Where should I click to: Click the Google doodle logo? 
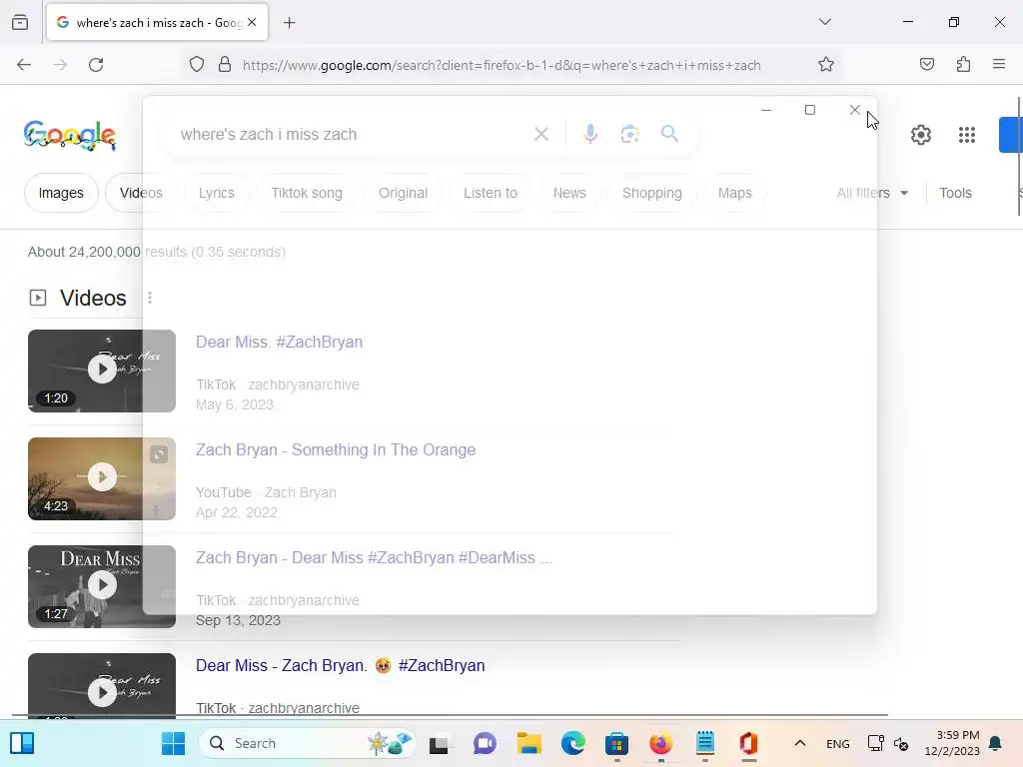pos(70,135)
